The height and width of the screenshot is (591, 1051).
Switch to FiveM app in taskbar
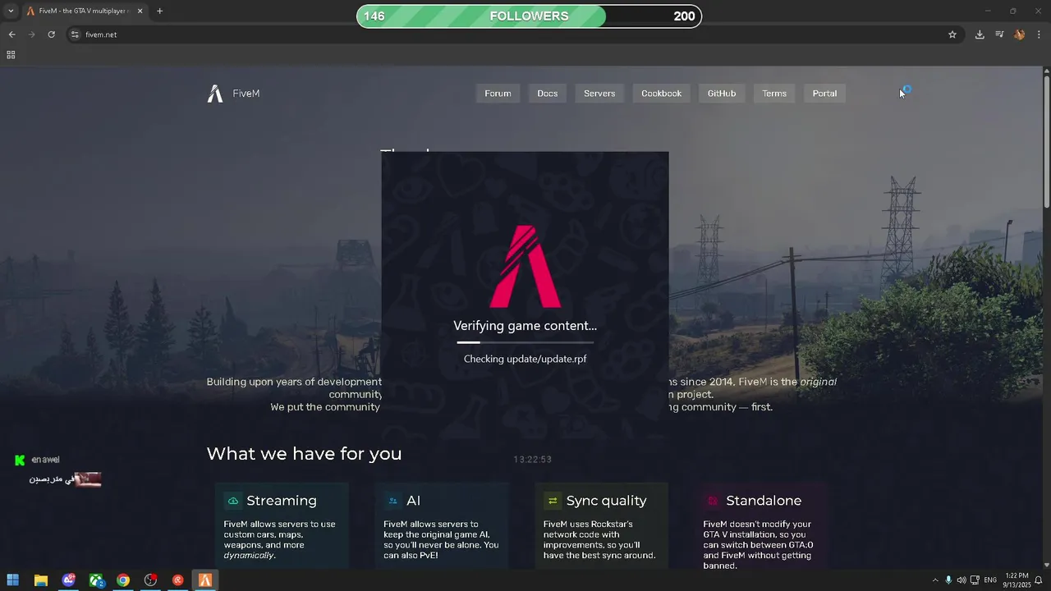point(205,580)
